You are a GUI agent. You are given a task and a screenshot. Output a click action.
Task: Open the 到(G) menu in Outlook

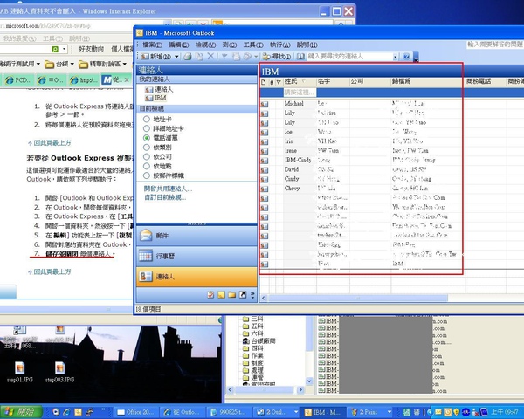(229, 45)
